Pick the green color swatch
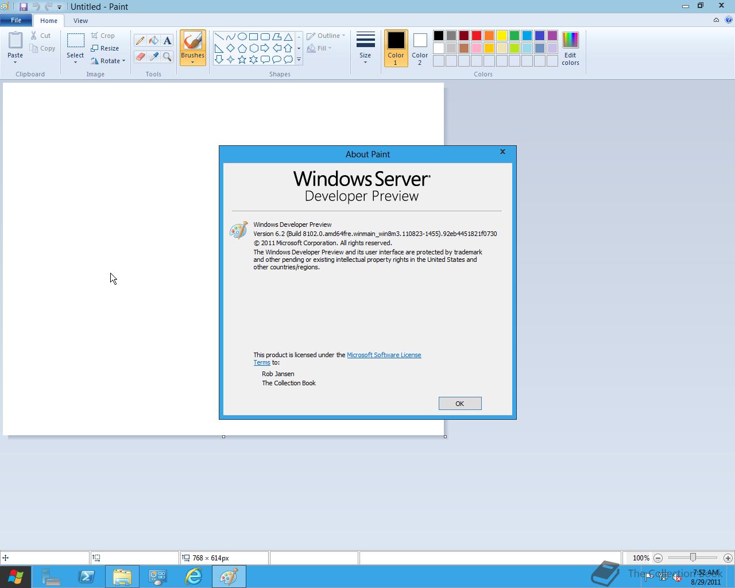735x588 pixels. [x=514, y=36]
